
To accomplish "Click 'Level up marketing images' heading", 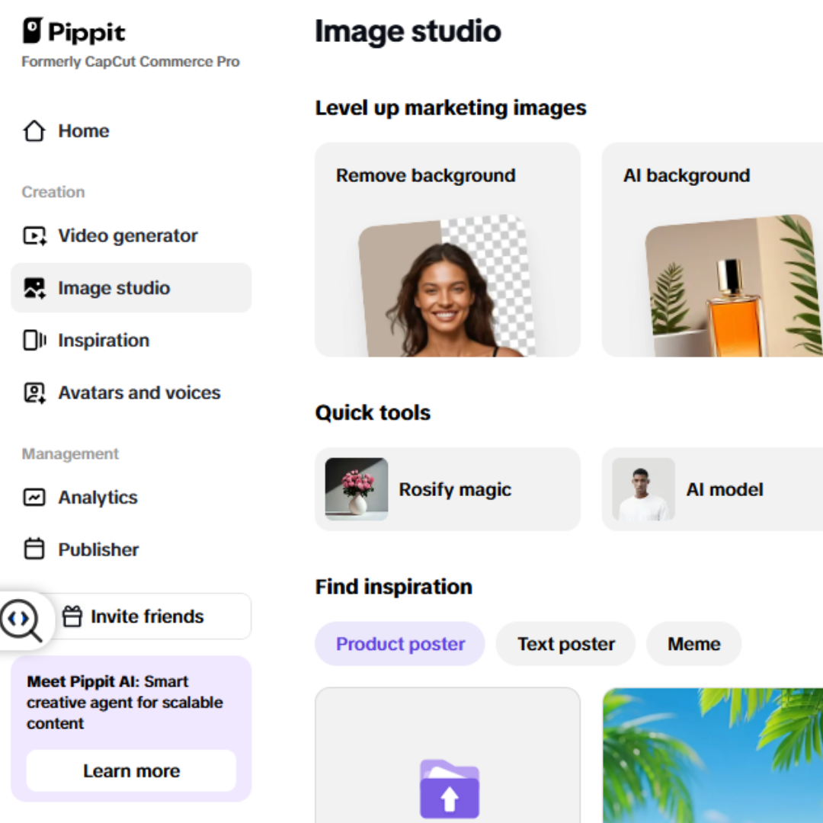I will point(451,107).
